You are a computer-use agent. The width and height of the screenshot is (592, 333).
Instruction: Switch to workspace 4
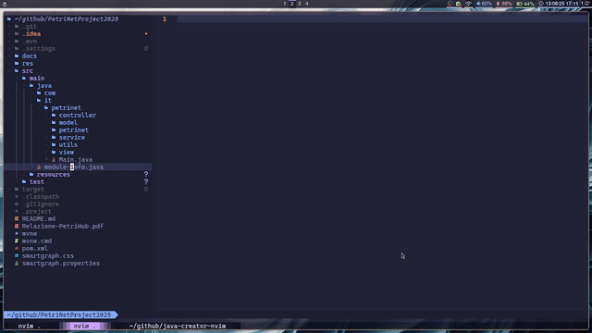pyautogui.click(x=306, y=4)
